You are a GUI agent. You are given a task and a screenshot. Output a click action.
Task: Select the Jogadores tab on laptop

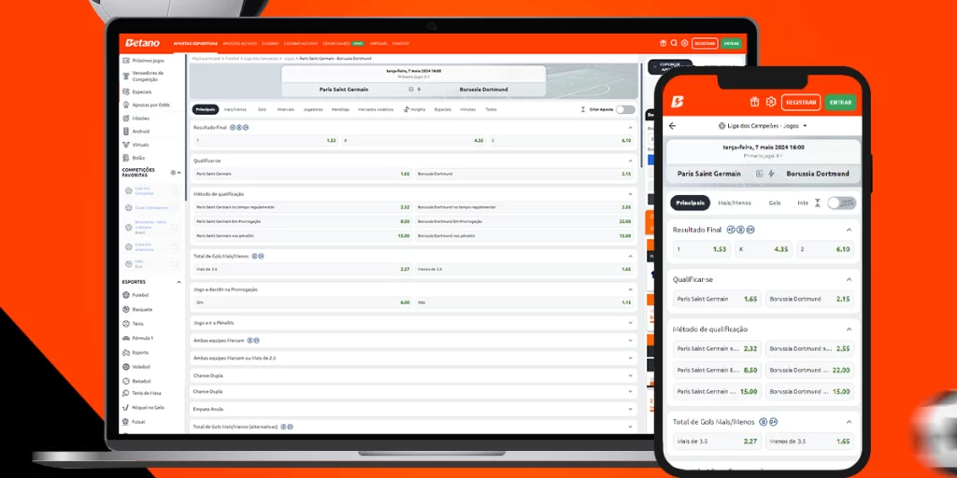pos(313,110)
